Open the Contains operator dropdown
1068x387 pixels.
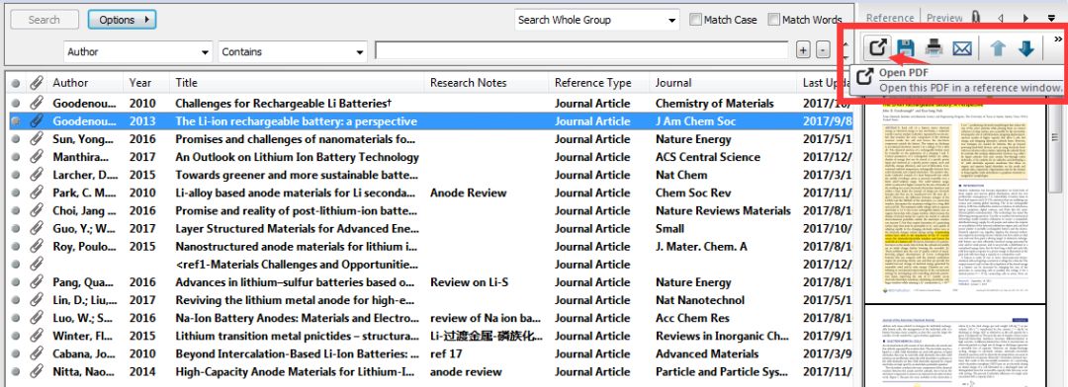tap(293, 51)
